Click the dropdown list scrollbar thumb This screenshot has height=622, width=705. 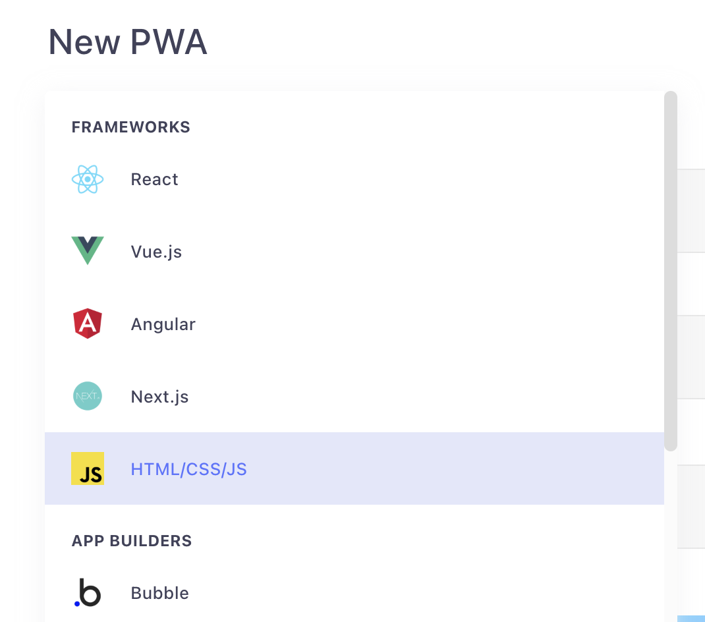671,271
